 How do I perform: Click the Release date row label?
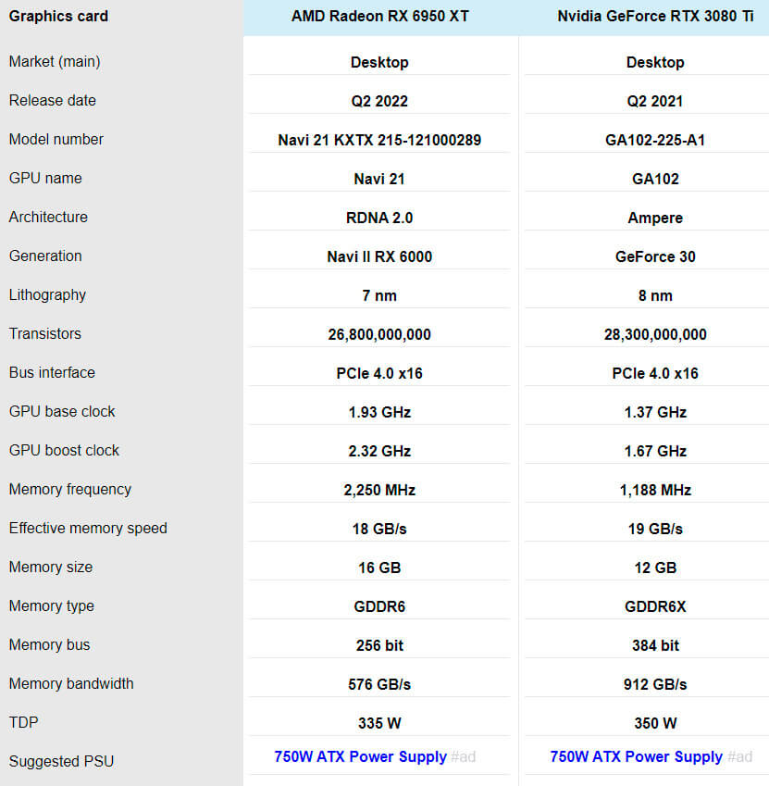pyautogui.click(x=53, y=100)
